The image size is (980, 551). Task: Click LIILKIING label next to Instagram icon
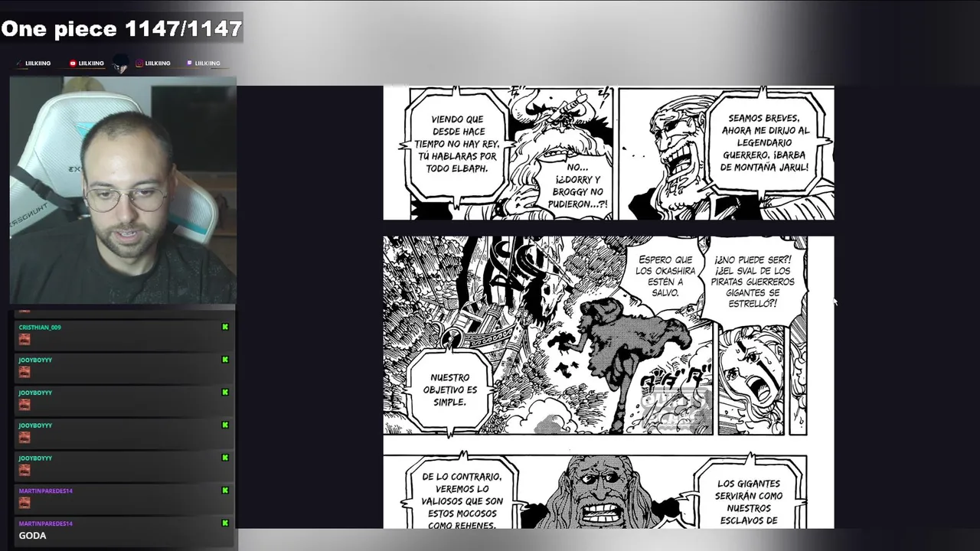(158, 64)
